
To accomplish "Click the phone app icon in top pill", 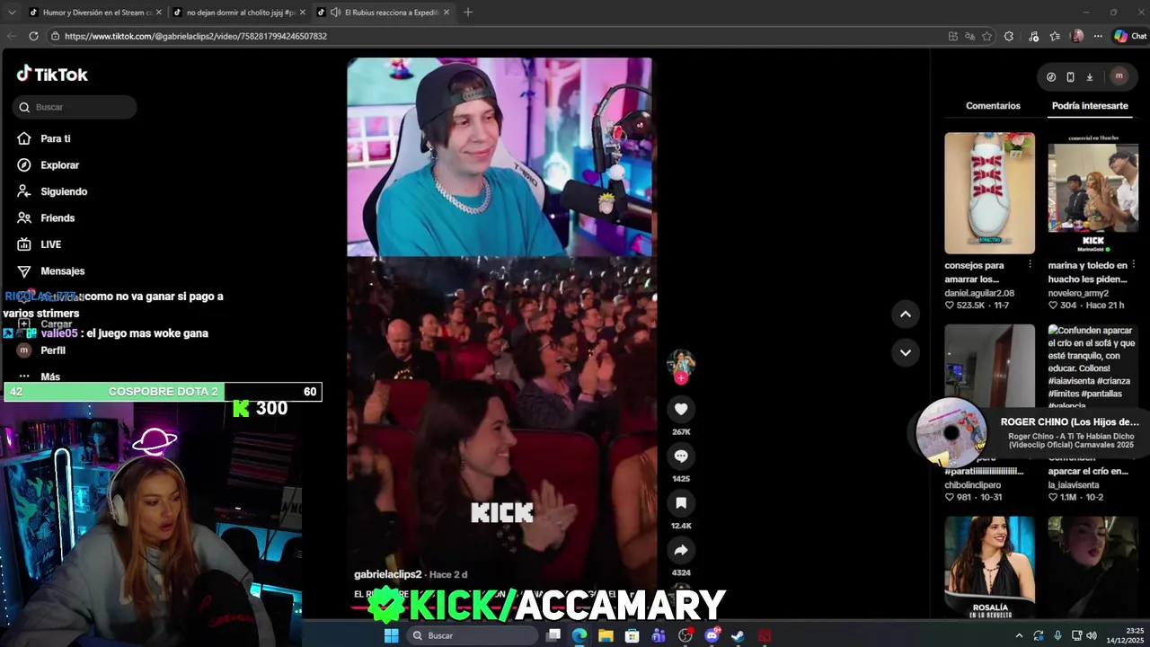I will tap(1070, 77).
